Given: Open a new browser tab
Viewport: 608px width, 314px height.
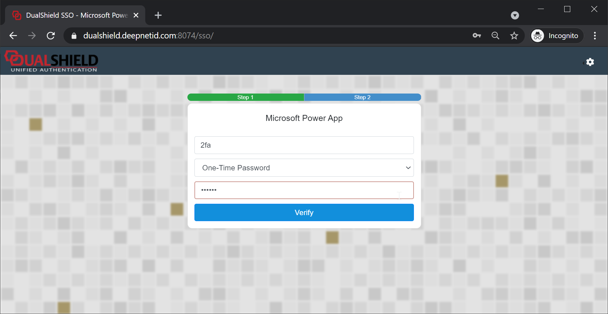Looking at the screenshot, I should [158, 15].
